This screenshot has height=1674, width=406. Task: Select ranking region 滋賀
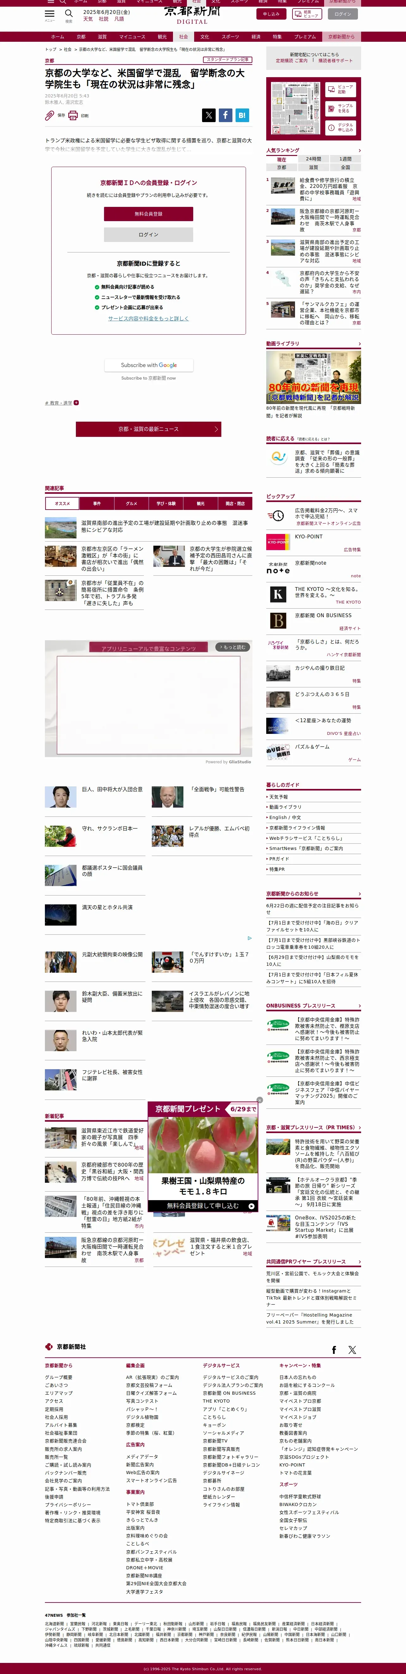pos(314,167)
